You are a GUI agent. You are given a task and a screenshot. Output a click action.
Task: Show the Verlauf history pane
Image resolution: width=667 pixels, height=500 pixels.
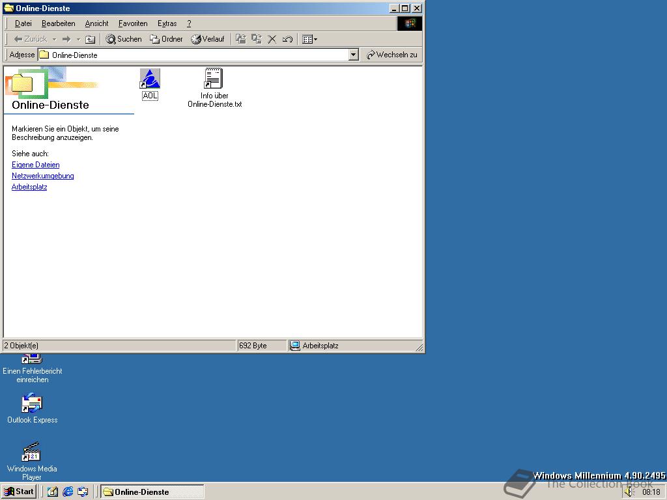[x=208, y=39]
